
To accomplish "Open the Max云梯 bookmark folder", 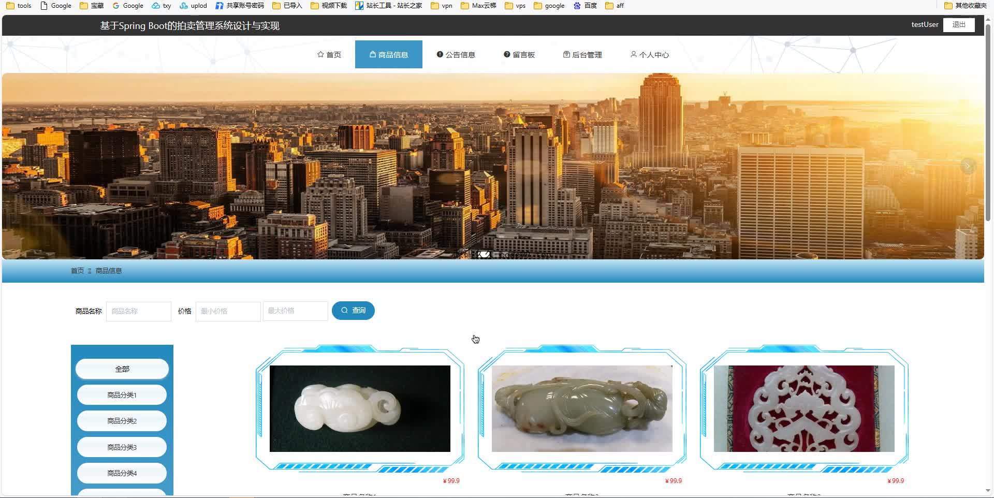I will (x=478, y=6).
